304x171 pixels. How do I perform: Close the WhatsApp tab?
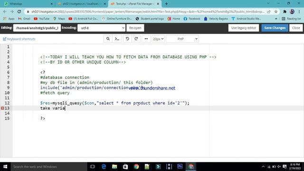(52, 4)
